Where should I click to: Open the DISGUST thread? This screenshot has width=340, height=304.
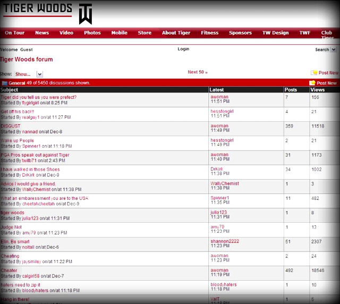(x=11, y=126)
